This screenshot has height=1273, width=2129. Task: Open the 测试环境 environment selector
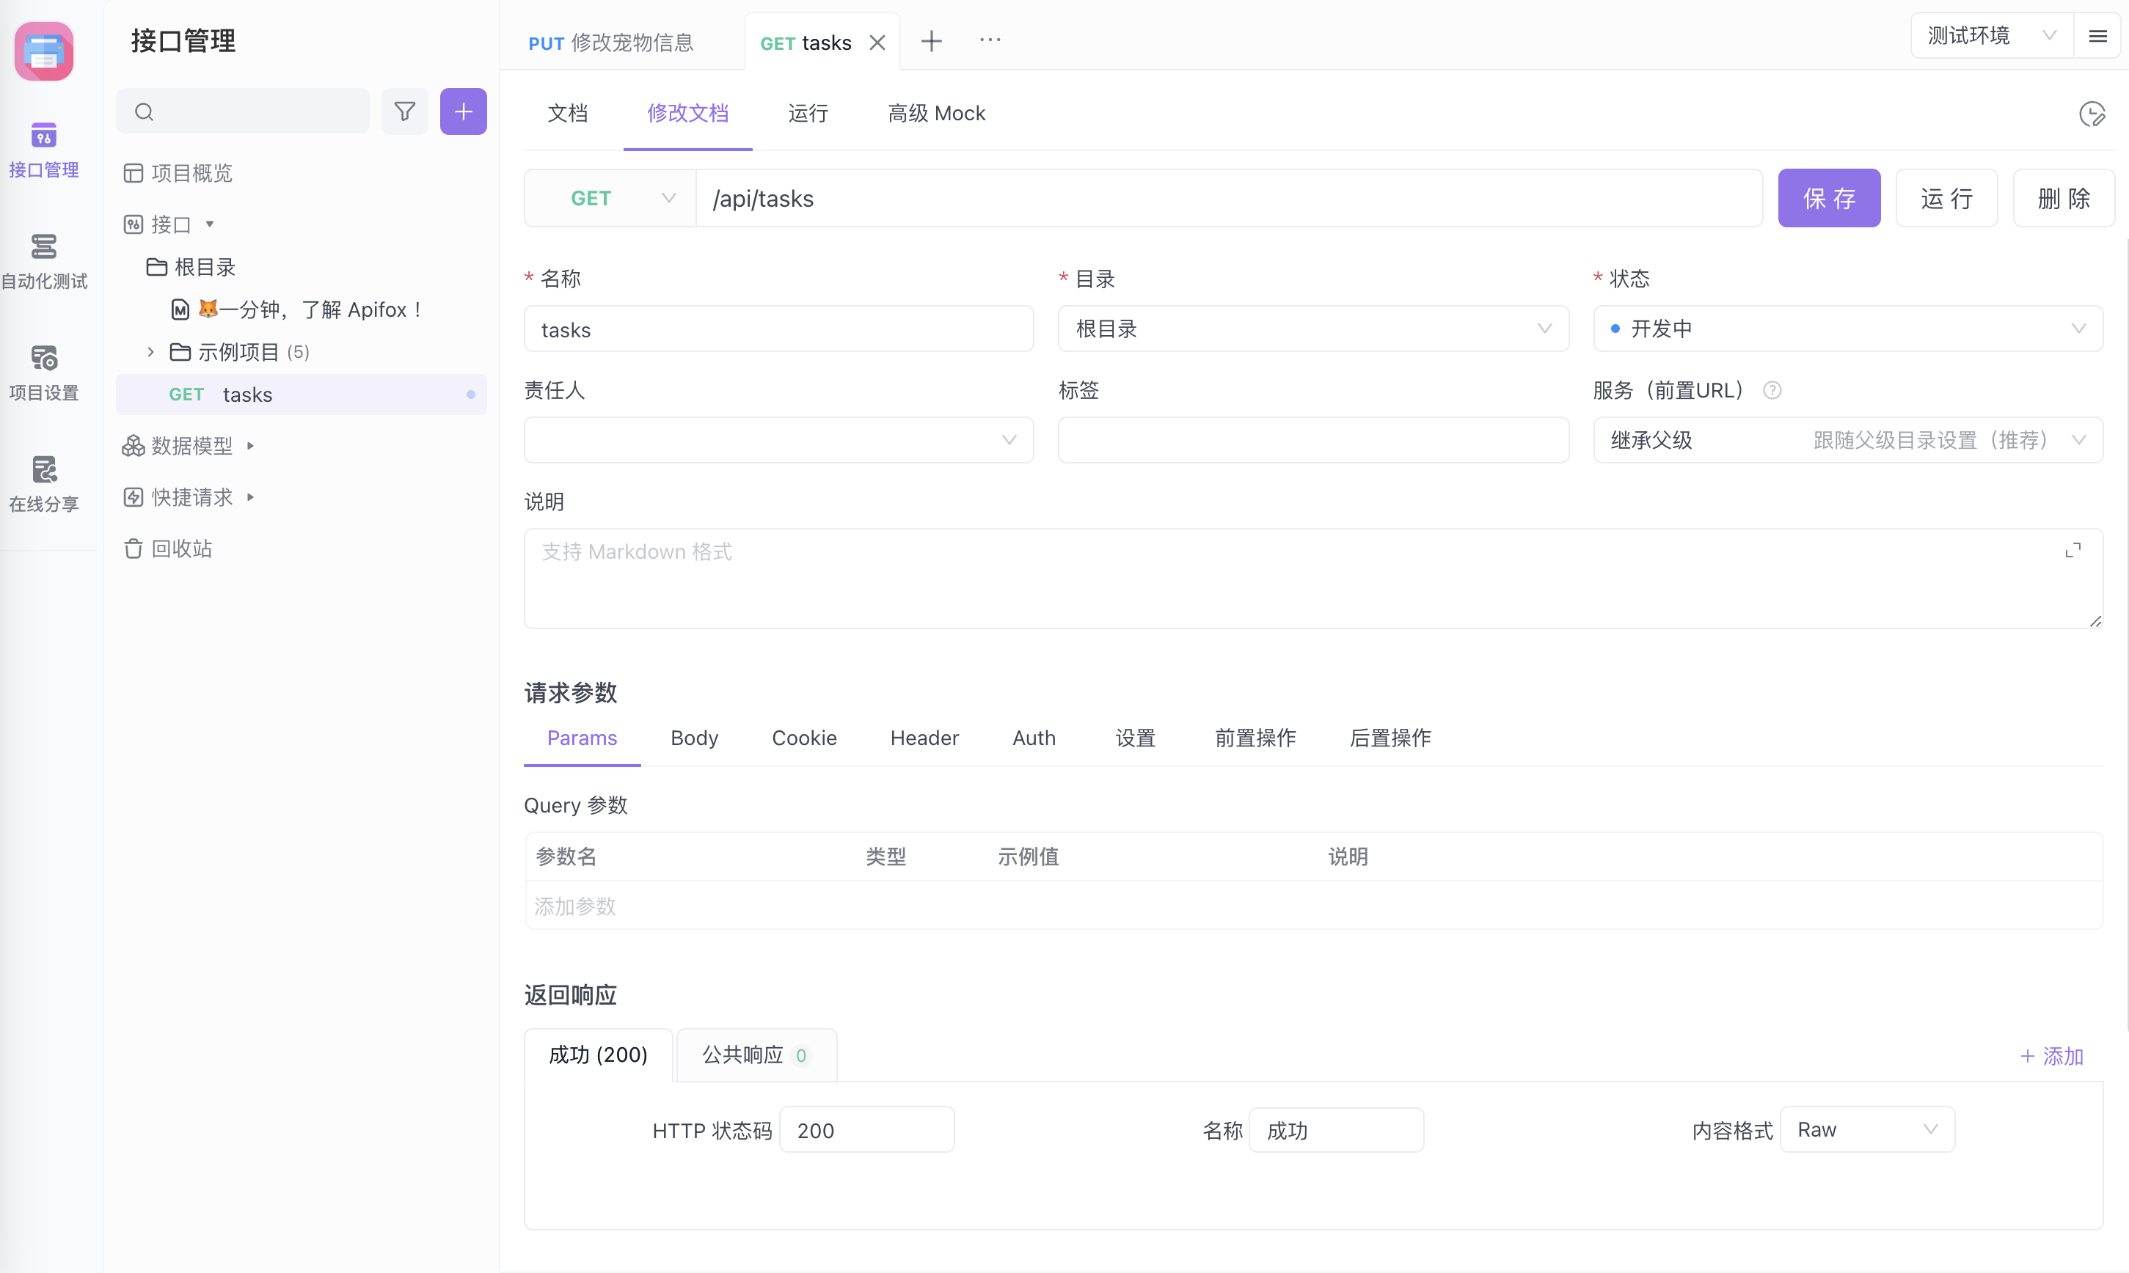click(x=1990, y=36)
